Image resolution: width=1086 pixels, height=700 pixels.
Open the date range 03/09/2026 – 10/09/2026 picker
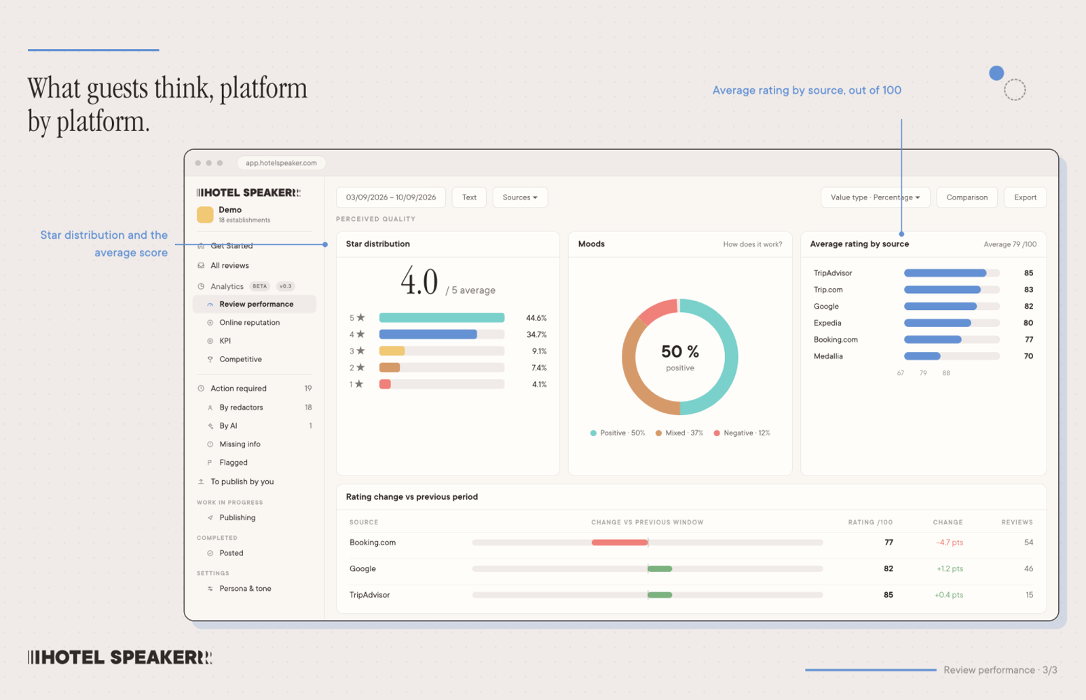[x=391, y=197]
